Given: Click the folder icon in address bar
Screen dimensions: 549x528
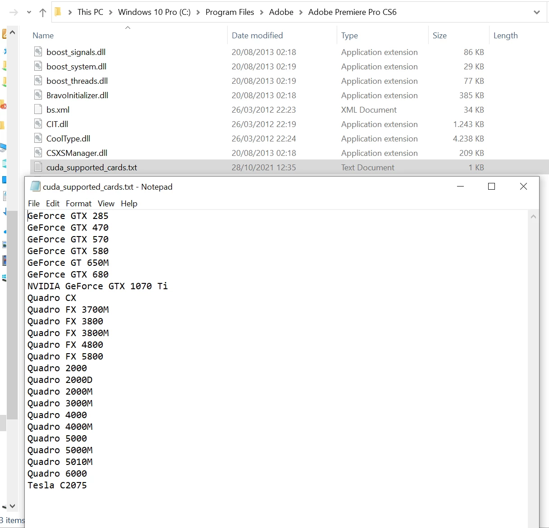Looking at the screenshot, I should pyautogui.click(x=58, y=12).
